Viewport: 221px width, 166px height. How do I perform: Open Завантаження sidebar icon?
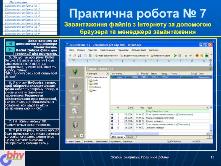point(75,73)
